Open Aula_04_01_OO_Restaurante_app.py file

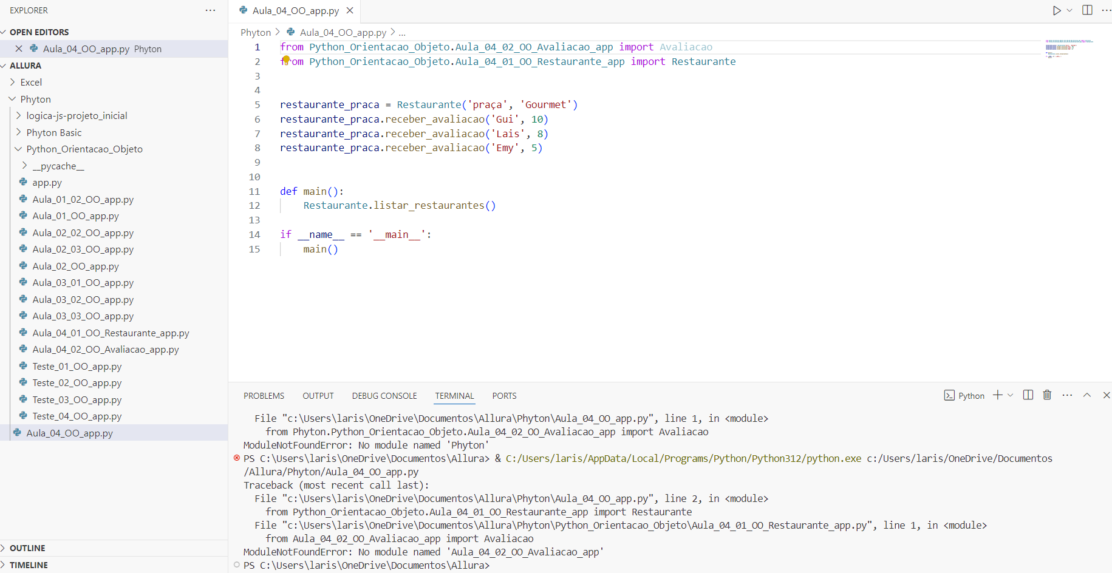[x=111, y=333]
